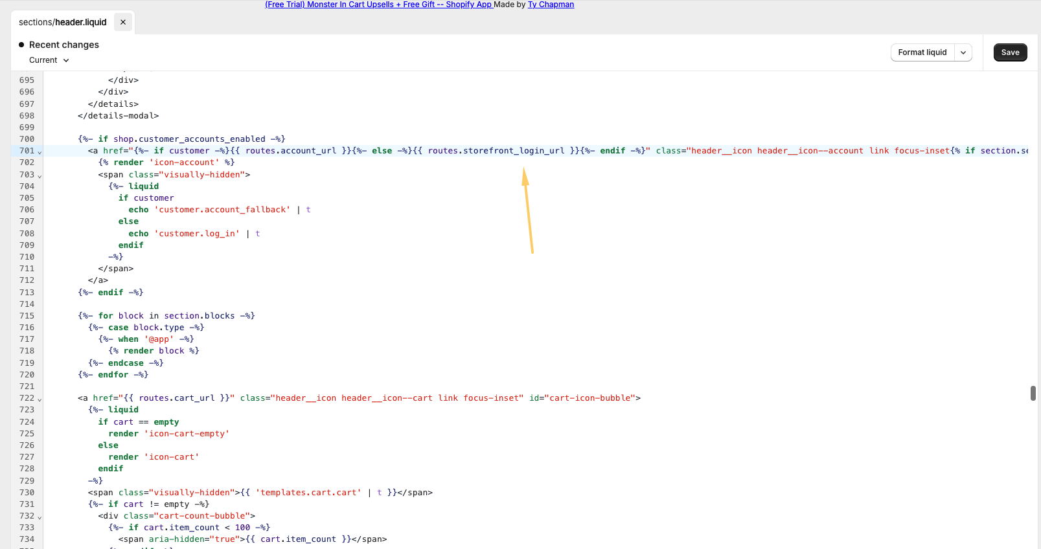Close the sections/header.liquid tab

pyautogui.click(x=123, y=22)
